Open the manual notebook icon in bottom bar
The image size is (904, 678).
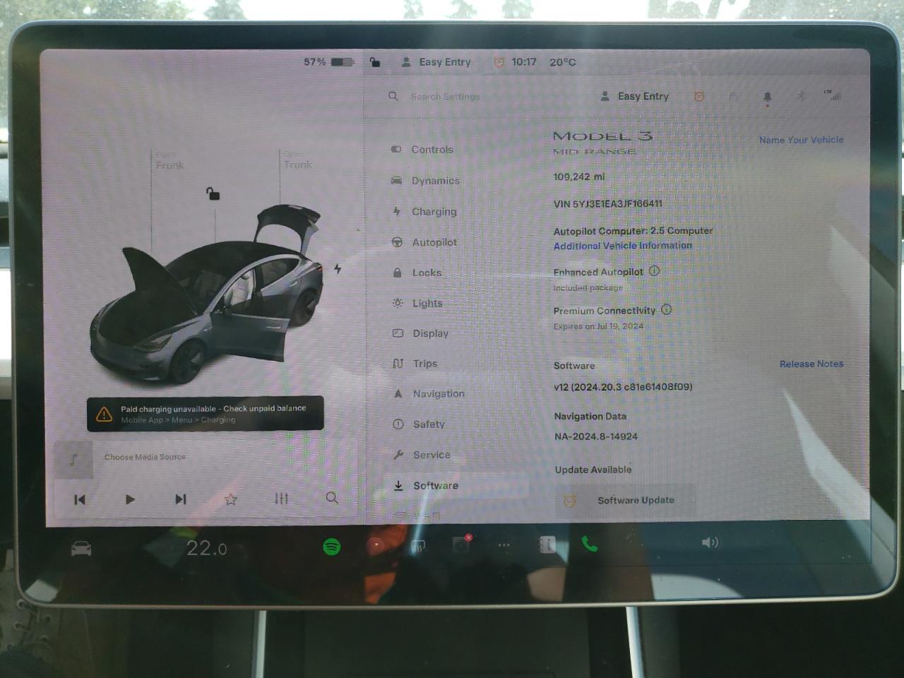(x=547, y=545)
